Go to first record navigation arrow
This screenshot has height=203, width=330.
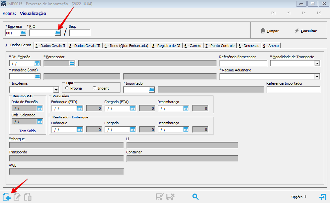[x=273, y=13]
